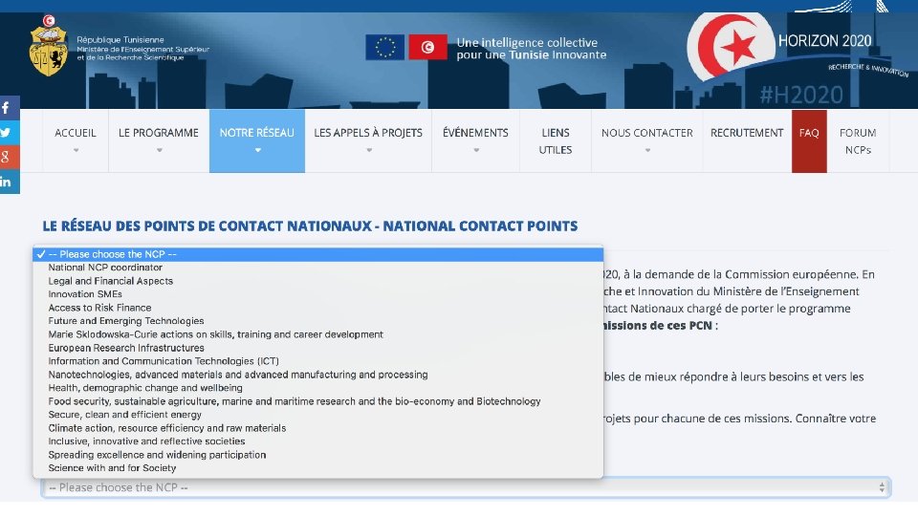Choose Legal and Financial Aspects option

(x=317, y=281)
